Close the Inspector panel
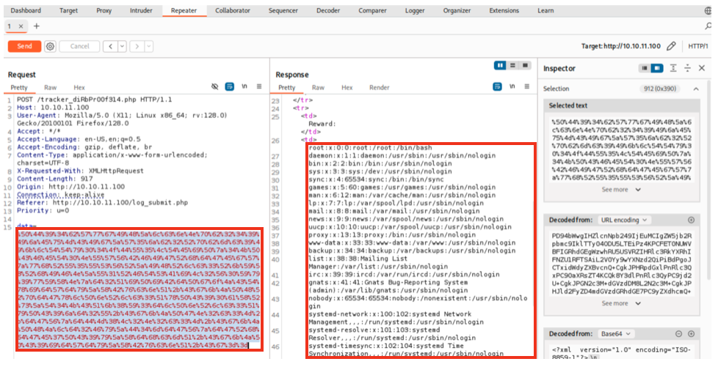718x367 pixels. [702, 68]
